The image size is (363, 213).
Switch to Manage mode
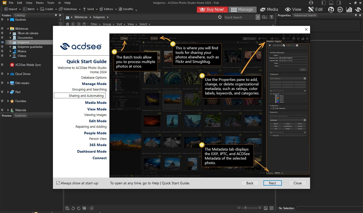pos(242,9)
